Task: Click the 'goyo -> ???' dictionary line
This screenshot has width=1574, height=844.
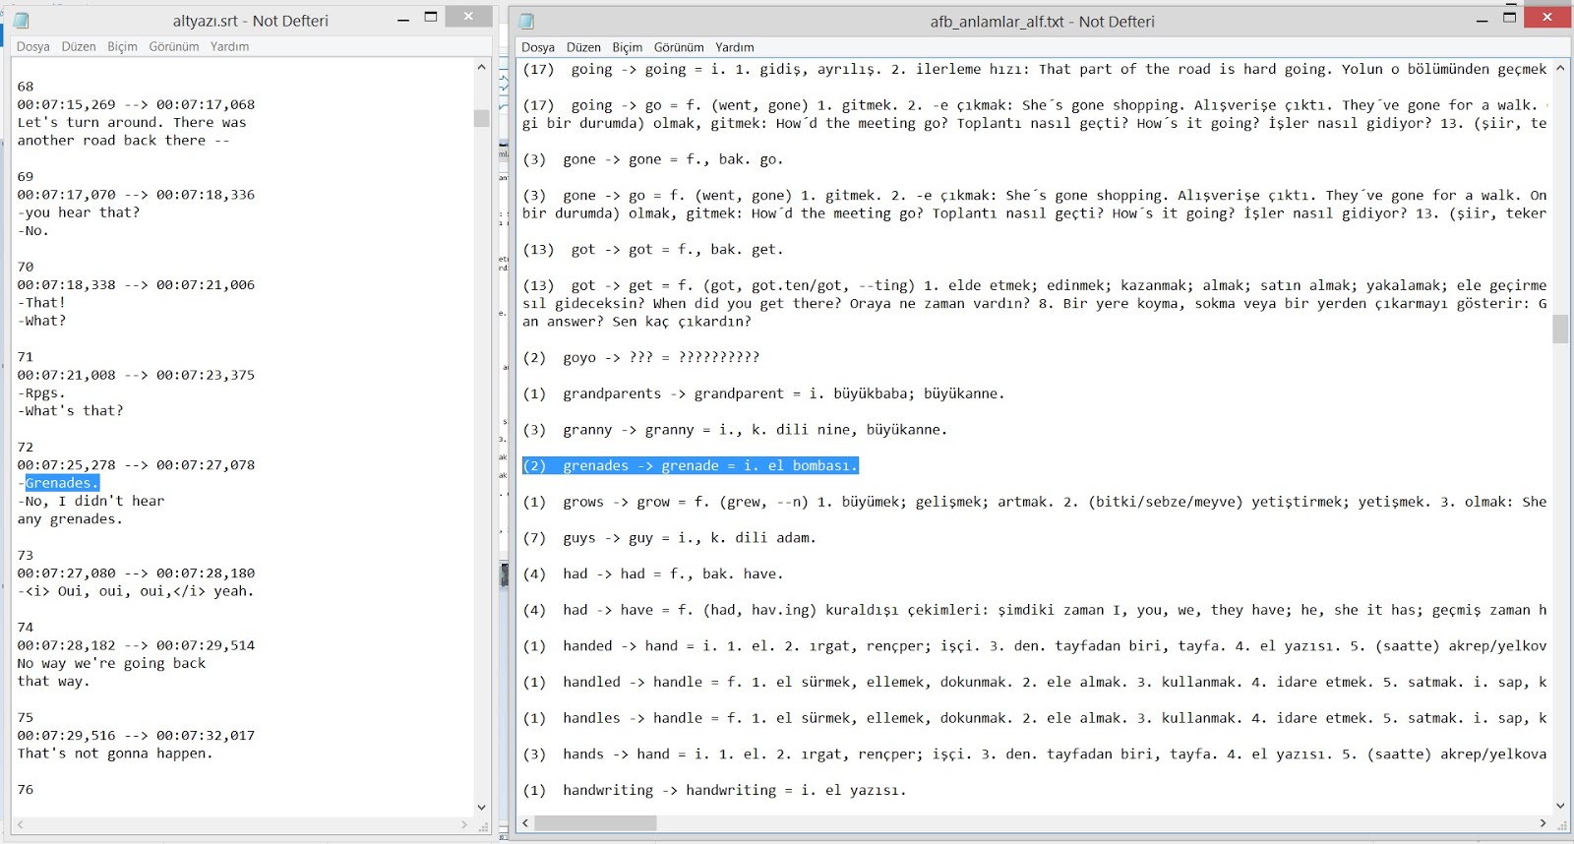Action: click(x=641, y=357)
